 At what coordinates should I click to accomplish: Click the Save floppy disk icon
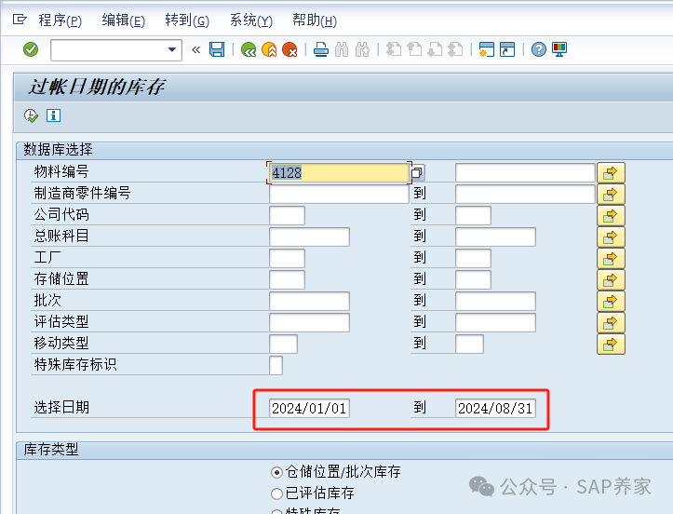[x=217, y=49]
